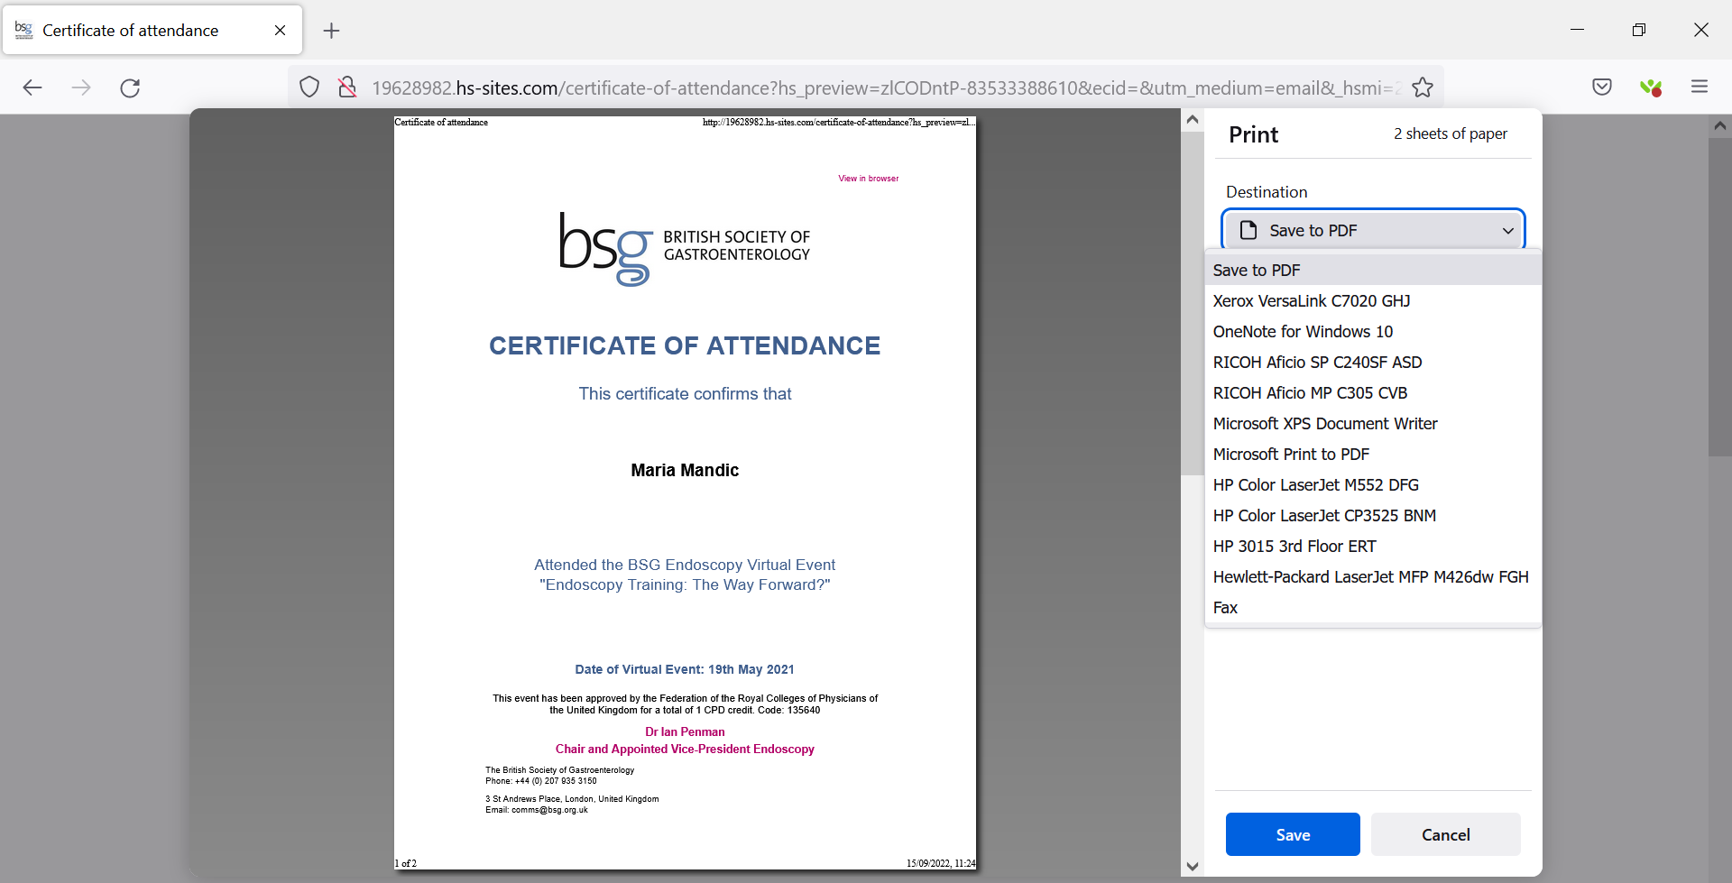Minimize the browser window
Image resolution: width=1732 pixels, height=883 pixels.
1577,30
